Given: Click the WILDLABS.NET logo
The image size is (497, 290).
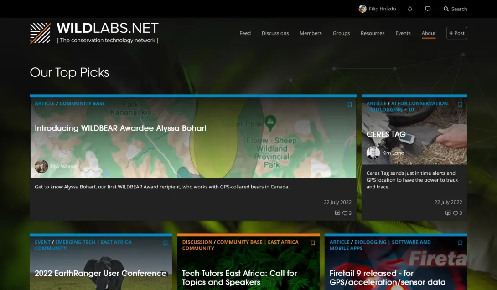Looking at the screenshot, I should [x=94, y=33].
